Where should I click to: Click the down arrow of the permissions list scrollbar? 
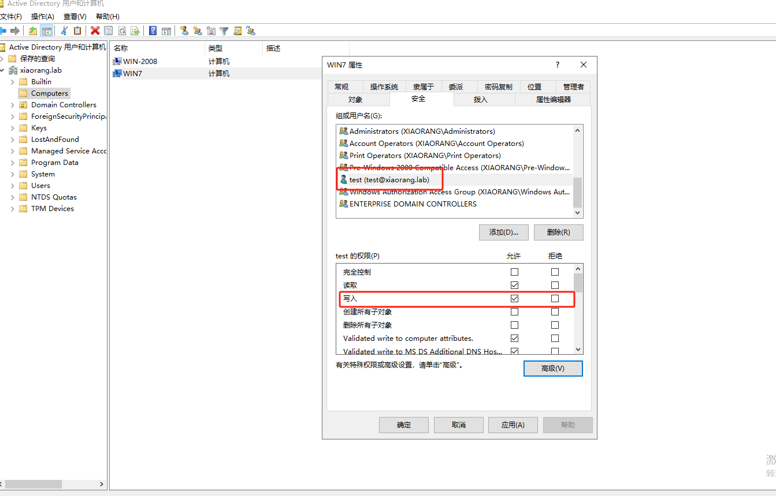pyautogui.click(x=578, y=349)
